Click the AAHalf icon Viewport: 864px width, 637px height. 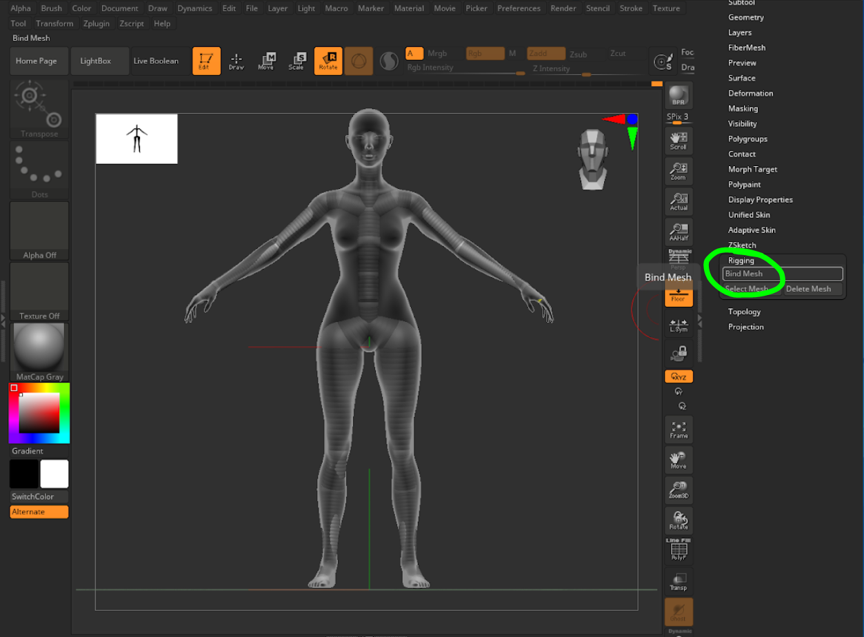679,232
